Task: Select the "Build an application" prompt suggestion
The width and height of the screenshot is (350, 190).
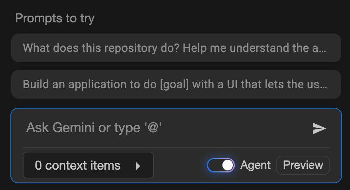Action: 176,84
